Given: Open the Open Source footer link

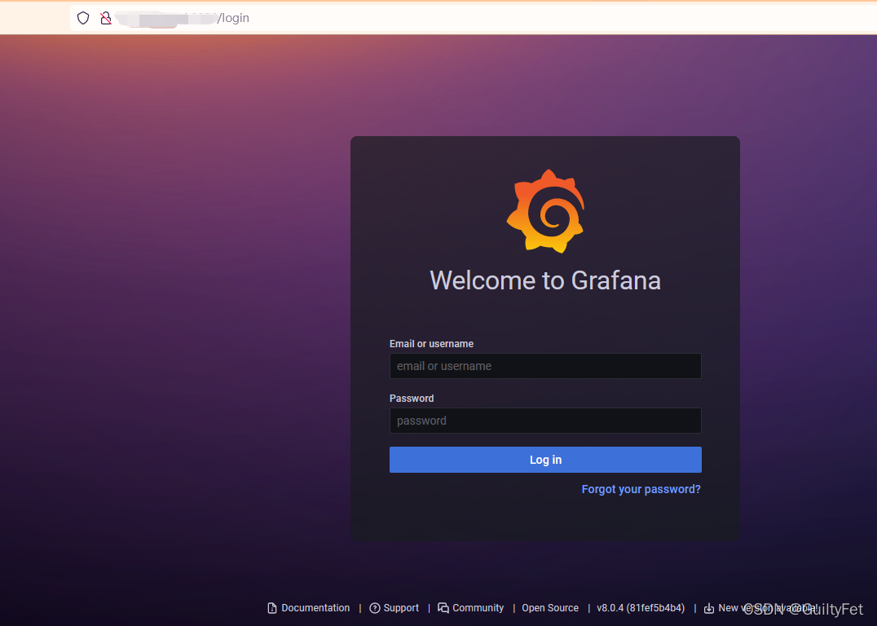Looking at the screenshot, I should (x=550, y=608).
